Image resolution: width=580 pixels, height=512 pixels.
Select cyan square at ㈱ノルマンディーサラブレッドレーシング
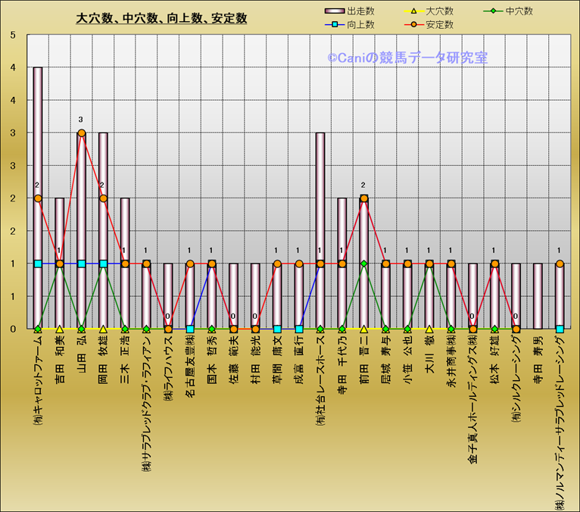pyautogui.click(x=560, y=329)
